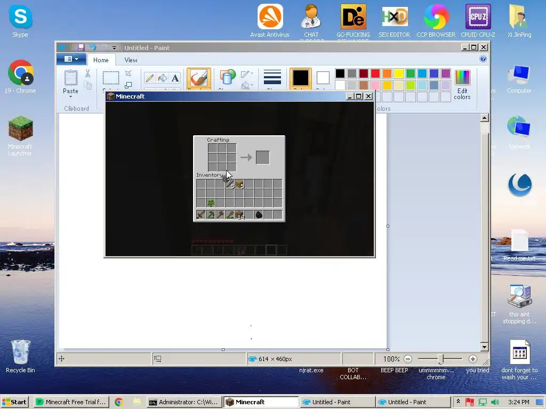Select the Brushes tool in Paint

199,78
